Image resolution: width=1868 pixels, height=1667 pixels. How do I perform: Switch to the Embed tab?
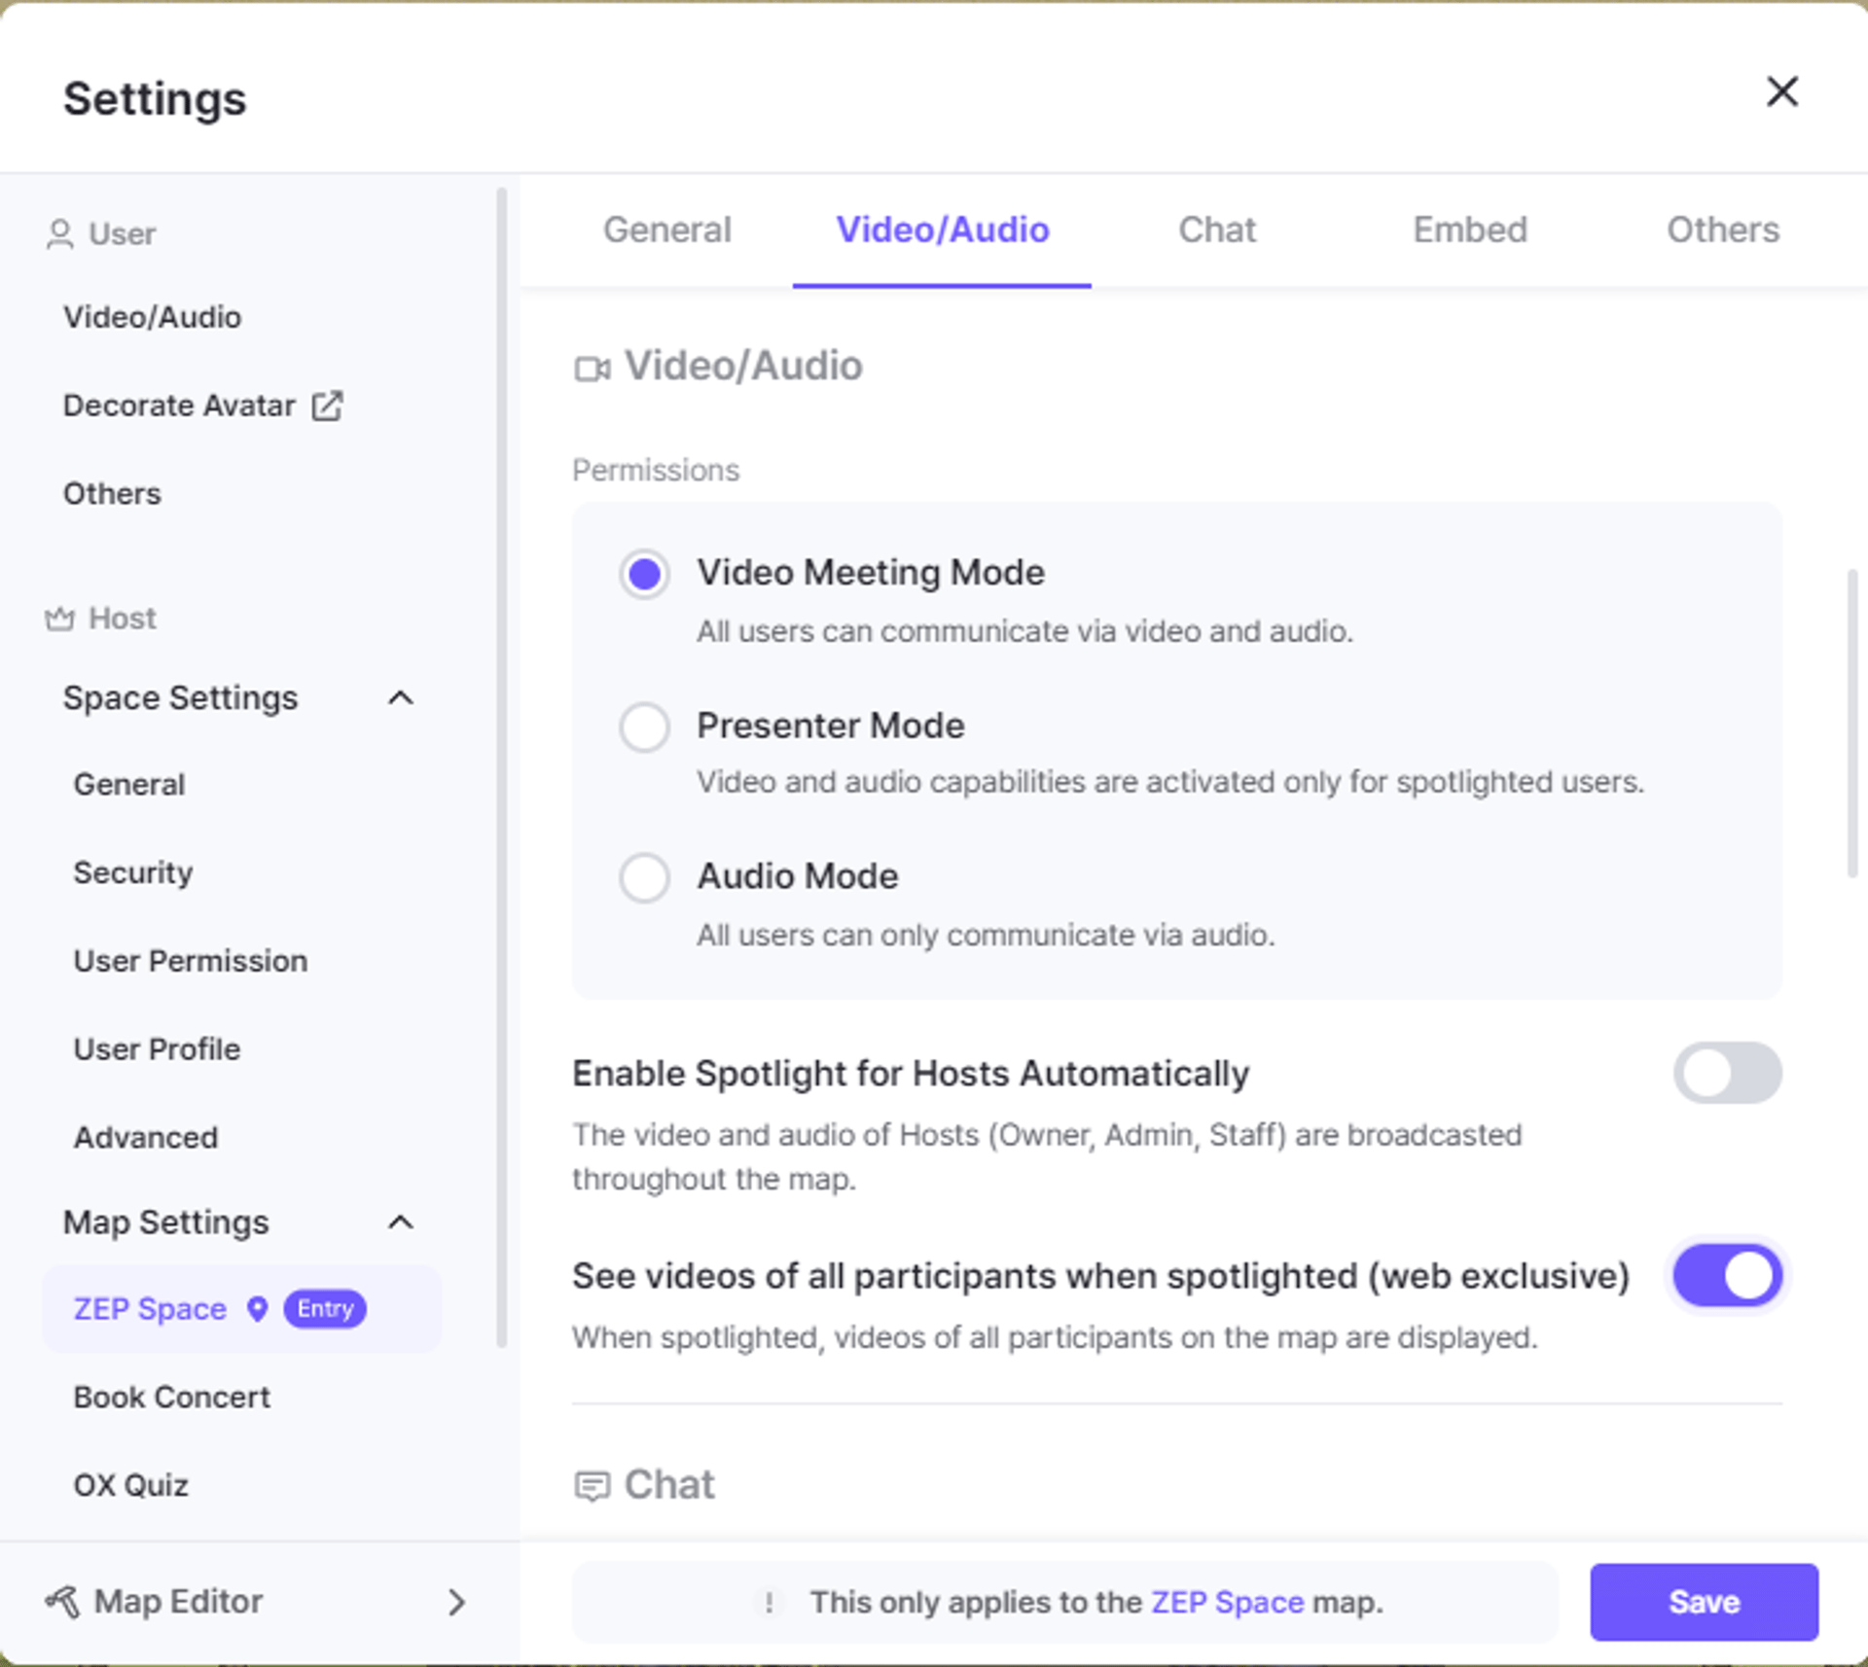tap(1469, 231)
